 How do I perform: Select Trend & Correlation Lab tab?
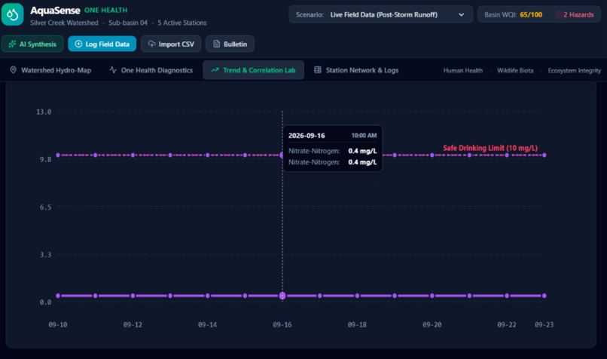pos(253,70)
